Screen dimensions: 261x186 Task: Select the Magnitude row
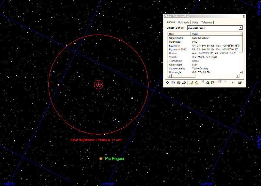tap(204, 42)
